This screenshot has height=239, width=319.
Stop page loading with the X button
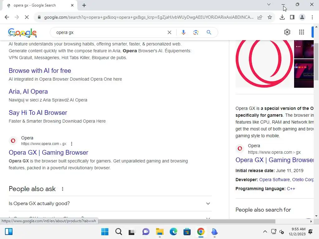27,17
